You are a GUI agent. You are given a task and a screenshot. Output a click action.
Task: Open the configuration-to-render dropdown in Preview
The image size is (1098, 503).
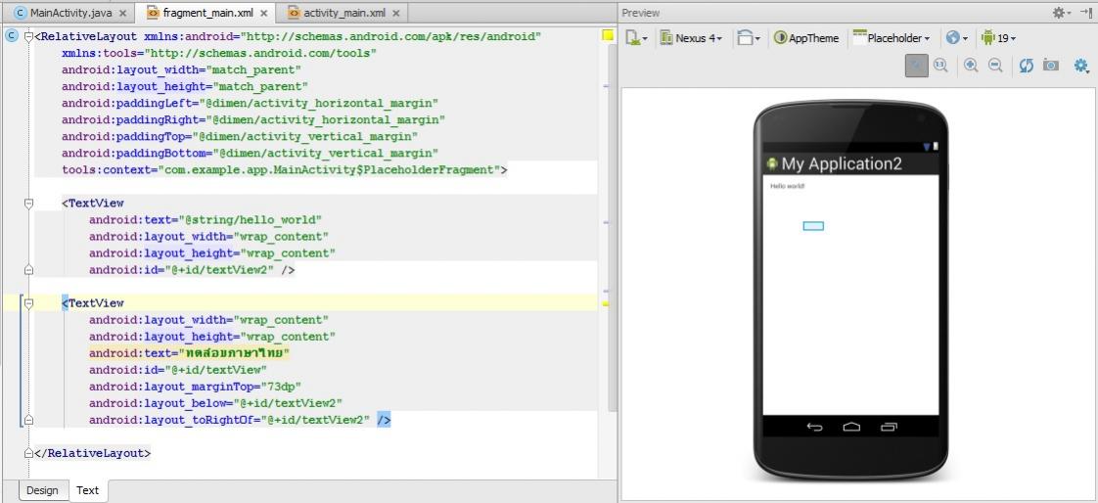[636, 38]
